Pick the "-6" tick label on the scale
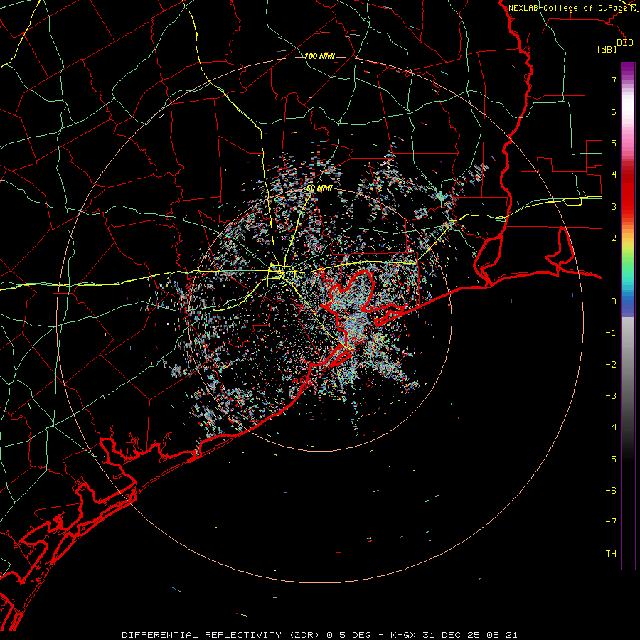The image size is (640, 640). [611, 491]
